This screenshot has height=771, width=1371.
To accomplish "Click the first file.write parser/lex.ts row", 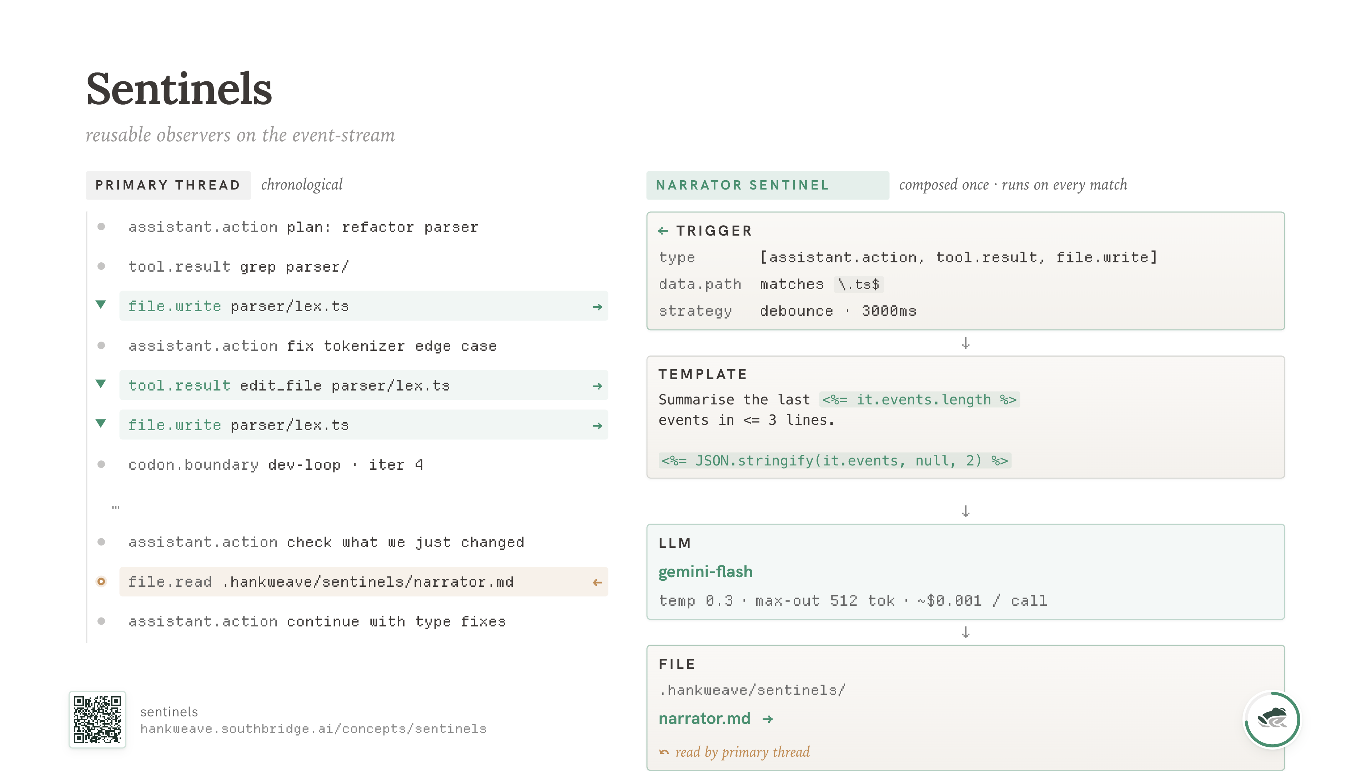I will click(x=363, y=306).
